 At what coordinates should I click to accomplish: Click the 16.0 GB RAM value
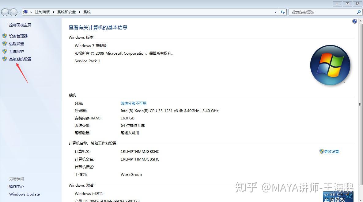pos(127,118)
